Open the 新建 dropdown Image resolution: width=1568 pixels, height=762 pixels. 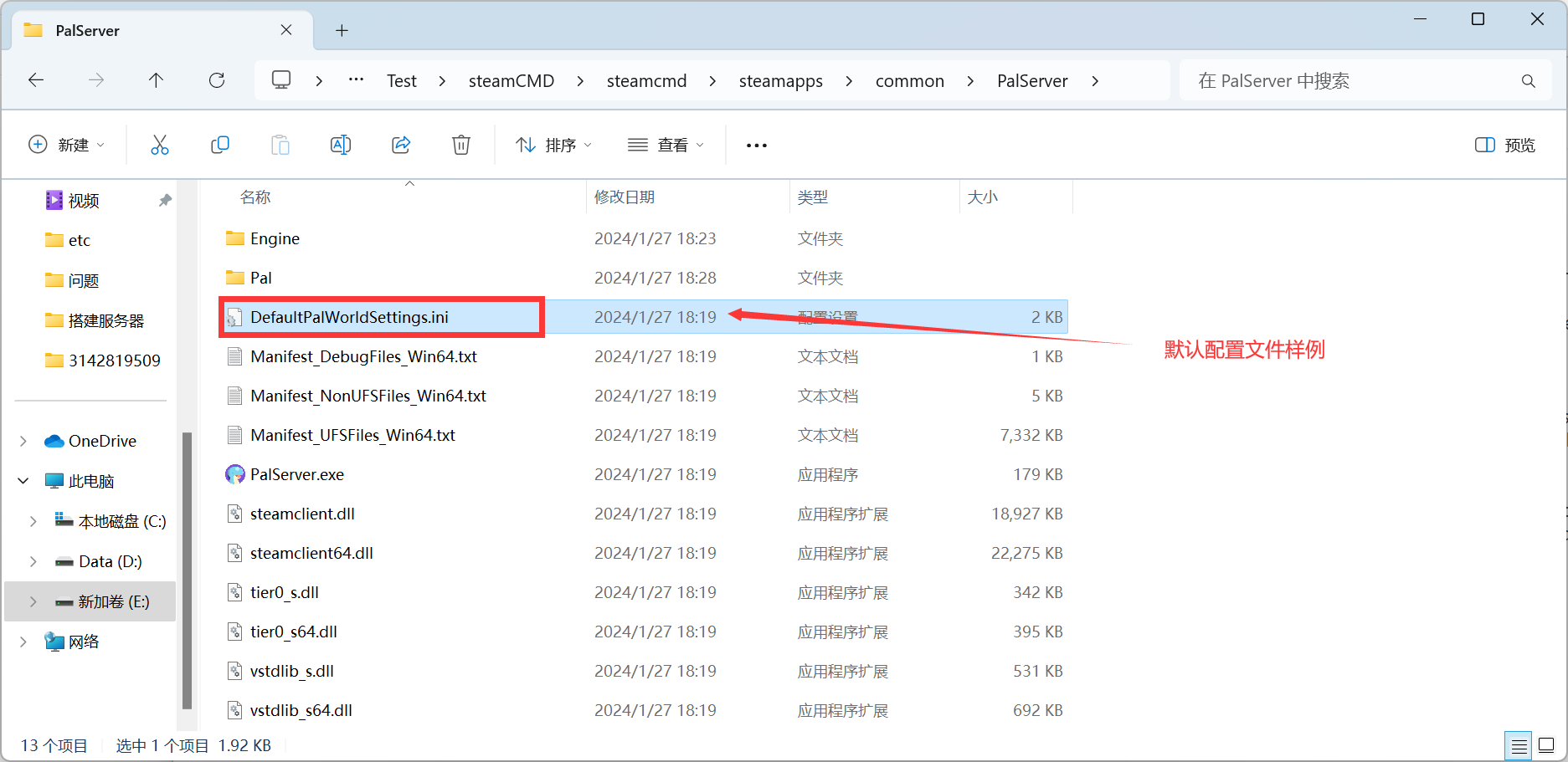coord(67,145)
